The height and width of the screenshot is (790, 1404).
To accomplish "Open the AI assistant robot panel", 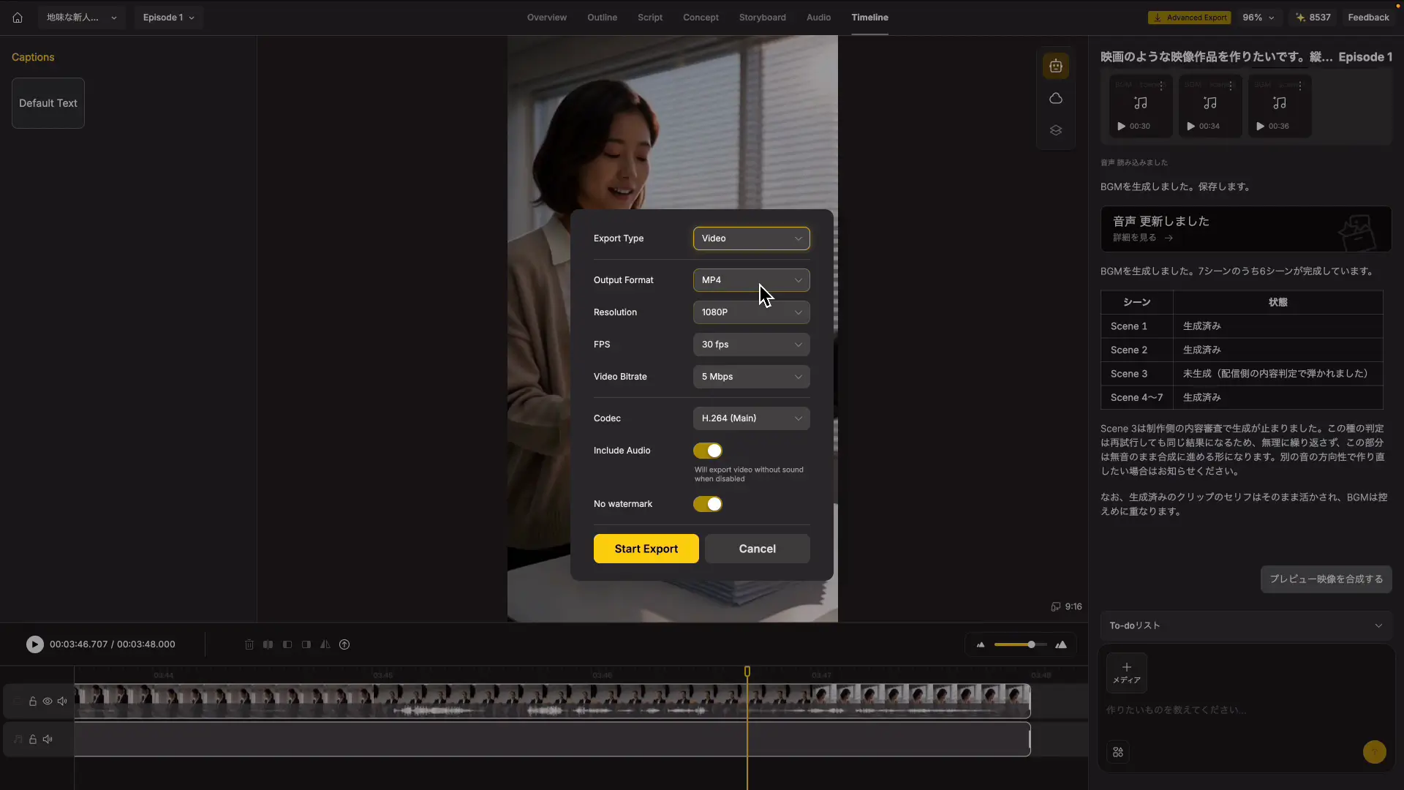I will 1056,67.
